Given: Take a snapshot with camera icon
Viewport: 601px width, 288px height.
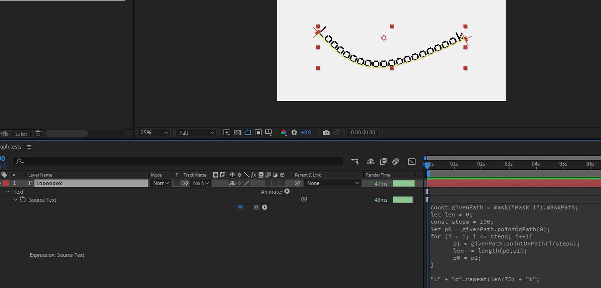Looking at the screenshot, I should pyautogui.click(x=326, y=133).
